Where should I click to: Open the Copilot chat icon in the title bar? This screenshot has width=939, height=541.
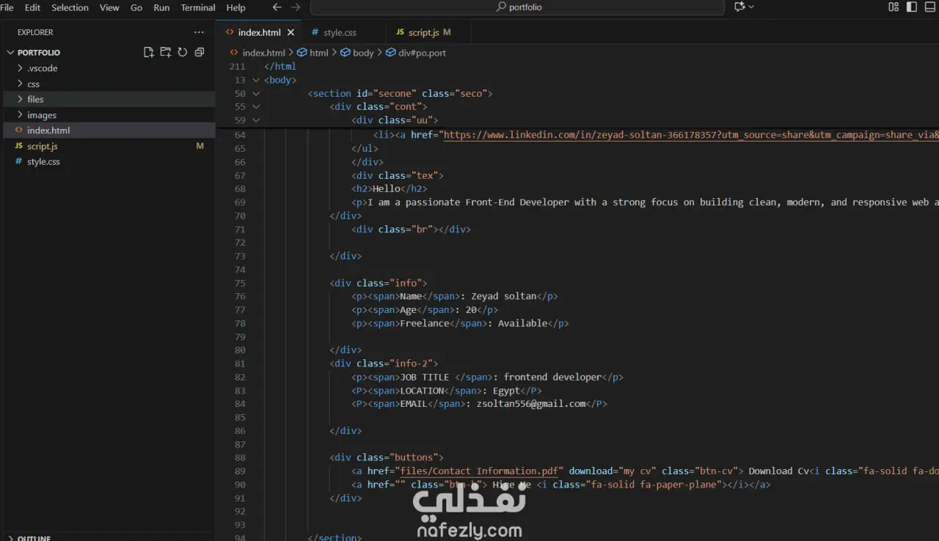coord(739,7)
